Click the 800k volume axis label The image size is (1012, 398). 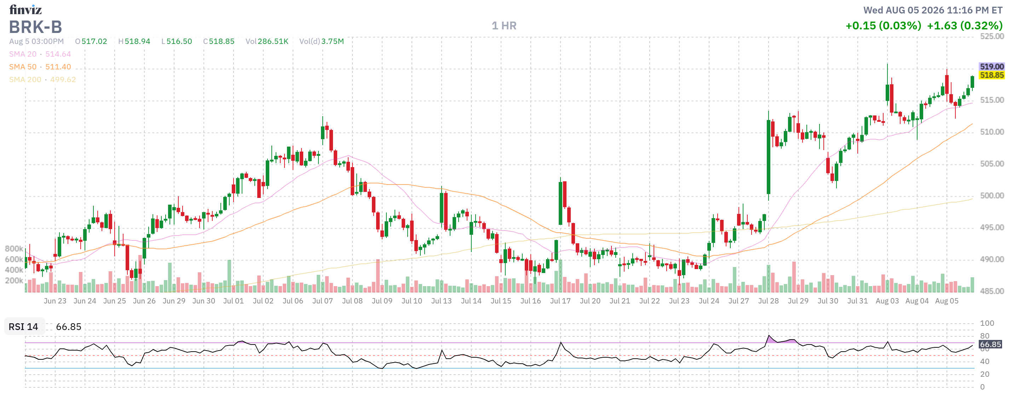point(14,249)
